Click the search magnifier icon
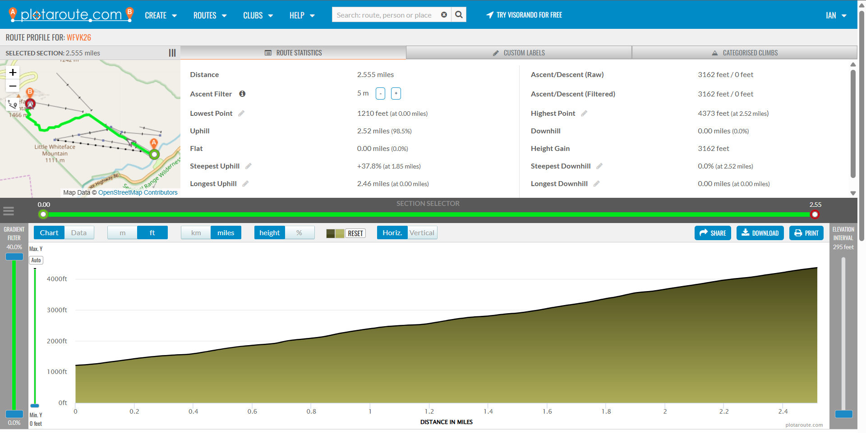Image resolution: width=866 pixels, height=433 pixels. (459, 15)
